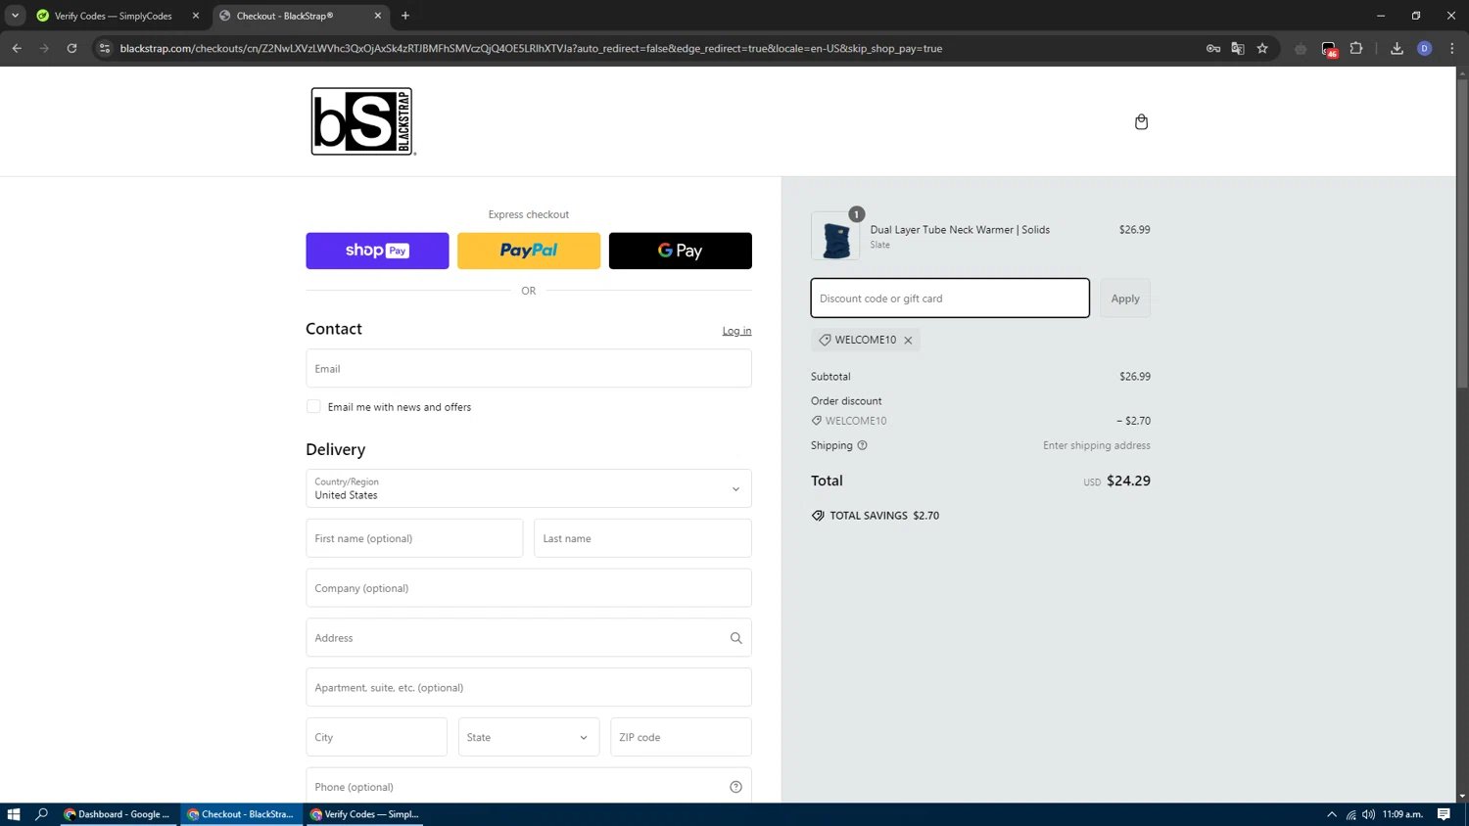Bookmark this page with the star icon
This screenshot has width=1469, height=826.
1262,48
